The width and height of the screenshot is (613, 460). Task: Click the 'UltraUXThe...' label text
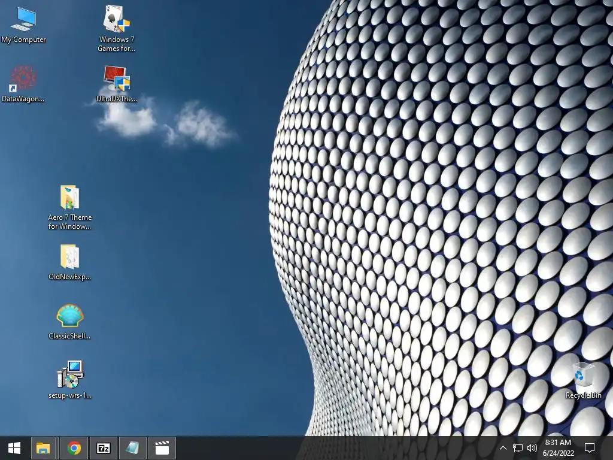coord(117,99)
